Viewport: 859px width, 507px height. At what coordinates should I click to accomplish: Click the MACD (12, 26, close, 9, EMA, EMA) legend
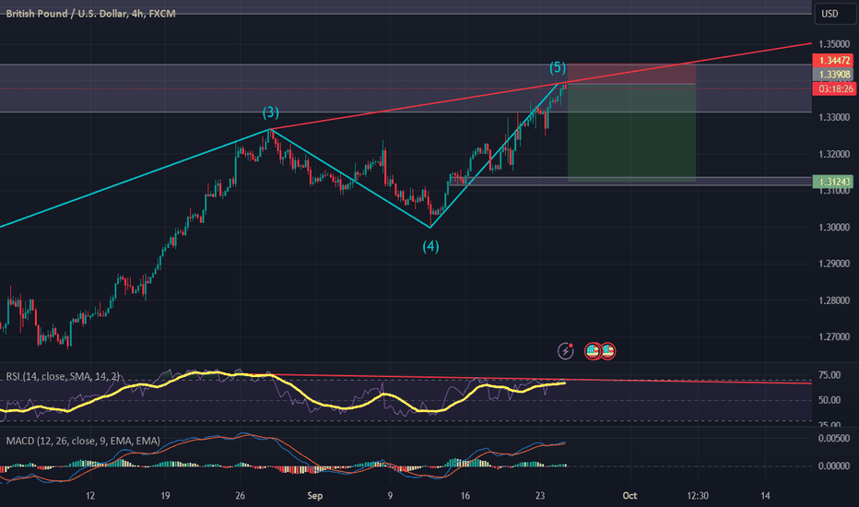83,442
